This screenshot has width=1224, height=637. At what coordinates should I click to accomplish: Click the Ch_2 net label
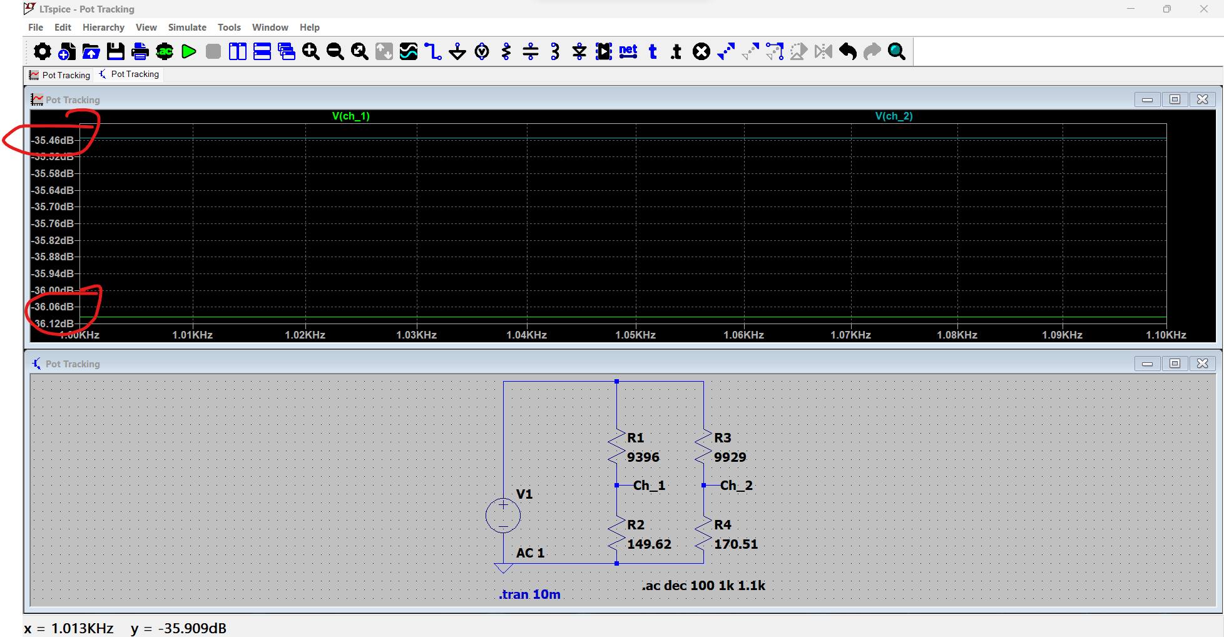[x=737, y=486]
